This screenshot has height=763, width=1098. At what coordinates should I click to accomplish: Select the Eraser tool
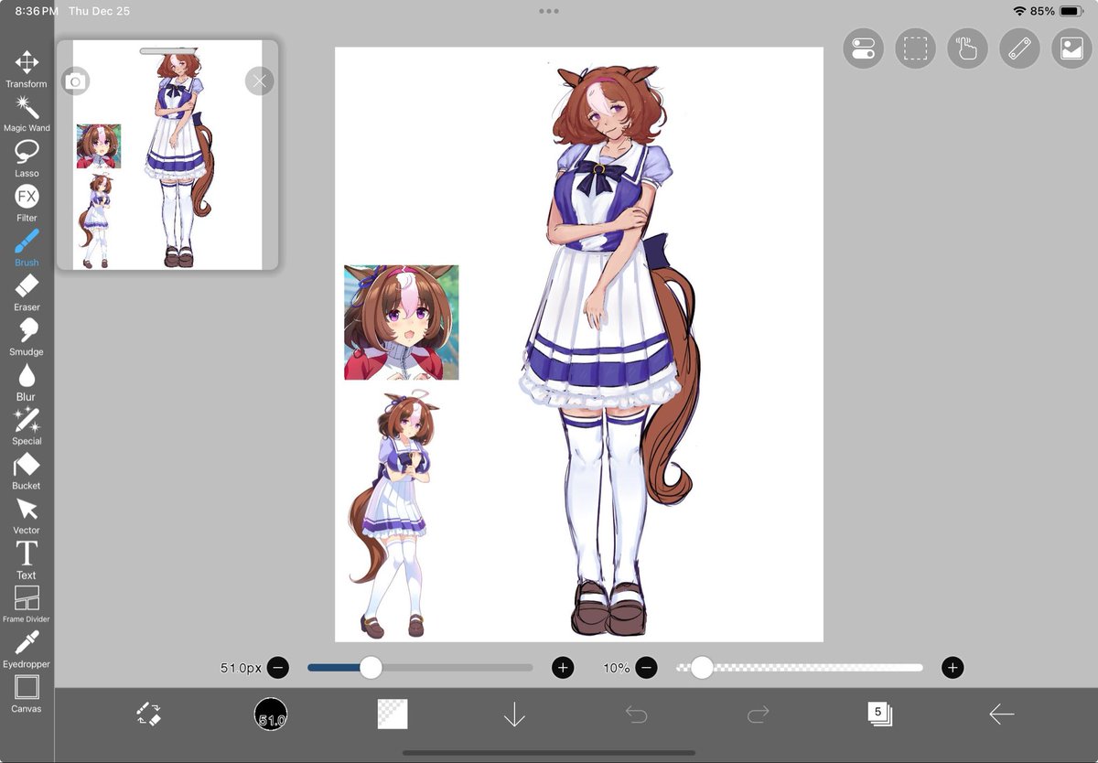pos(27,293)
